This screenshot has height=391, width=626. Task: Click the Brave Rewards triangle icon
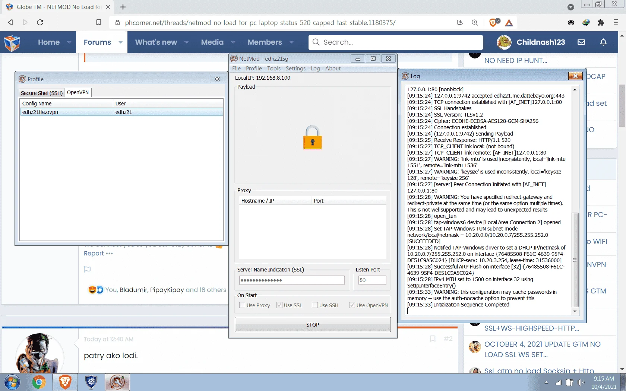pos(509,23)
